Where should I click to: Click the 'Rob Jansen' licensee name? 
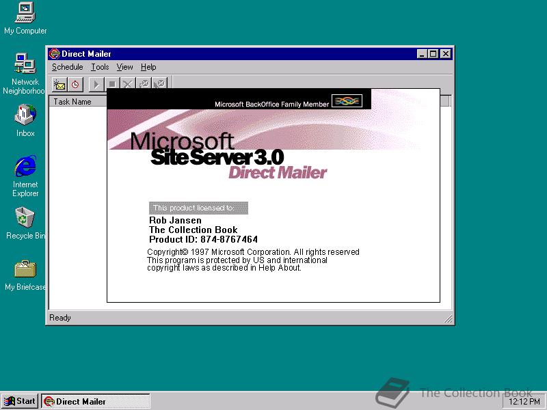175,220
